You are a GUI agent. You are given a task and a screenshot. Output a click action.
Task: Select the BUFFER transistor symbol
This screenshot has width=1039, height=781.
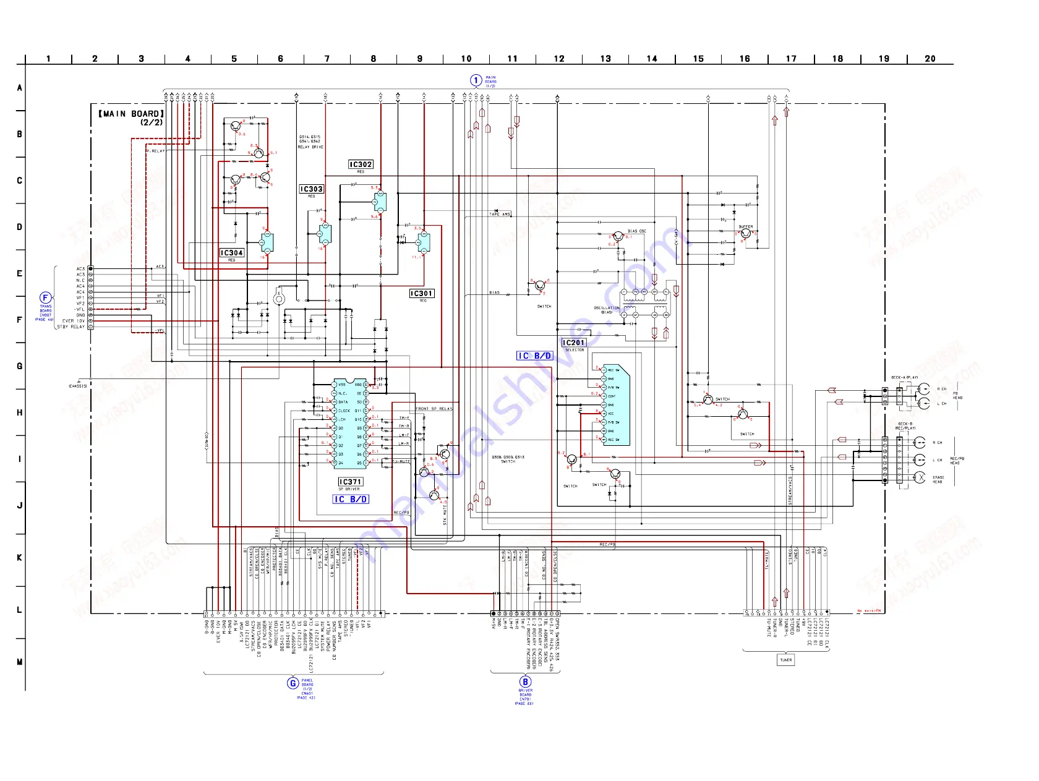pos(746,234)
